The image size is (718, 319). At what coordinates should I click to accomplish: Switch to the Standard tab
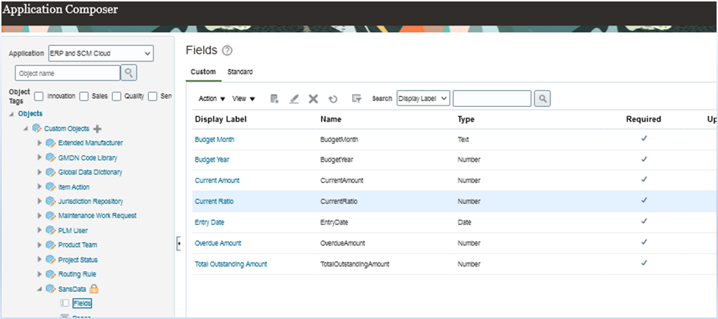(x=240, y=72)
